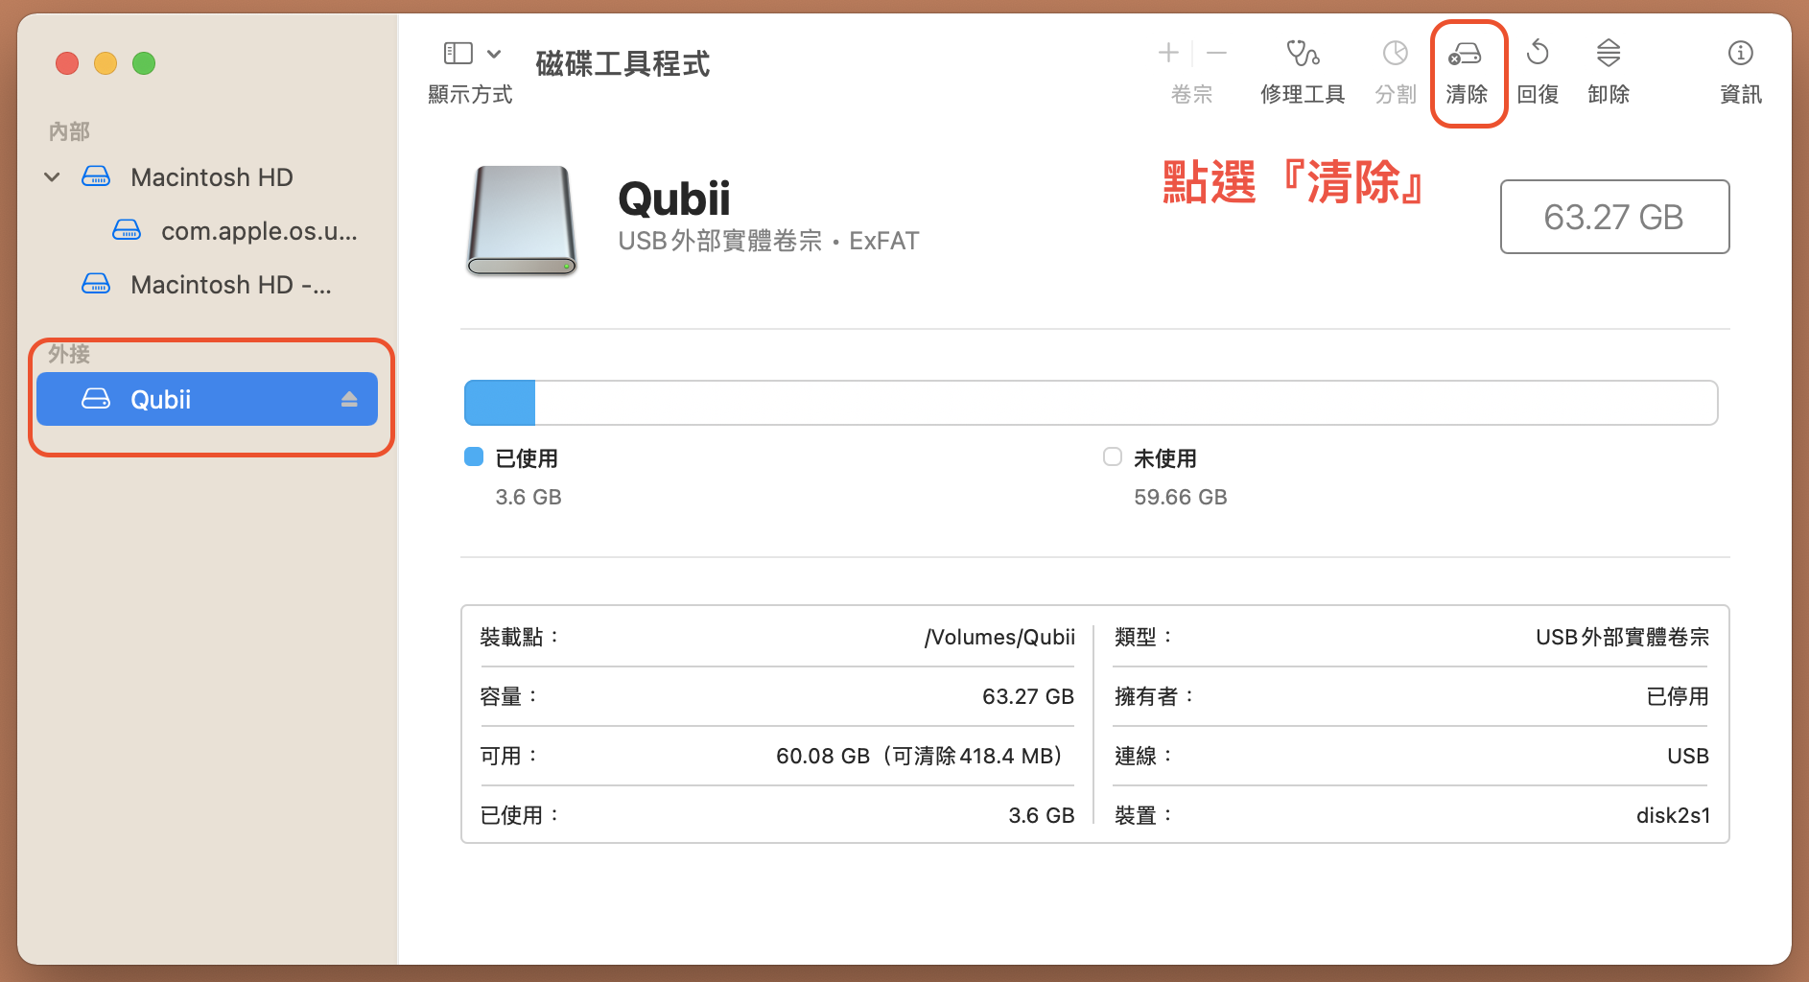
Task: Select the Macintosh HD -... data volume
Action: (x=230, y=285)
